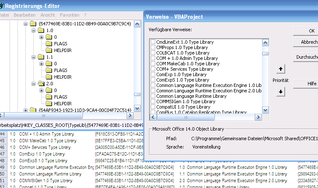This screenshot has height=188, width=318.
Task: Click references list scroll-down arrow
Action: 266,110
